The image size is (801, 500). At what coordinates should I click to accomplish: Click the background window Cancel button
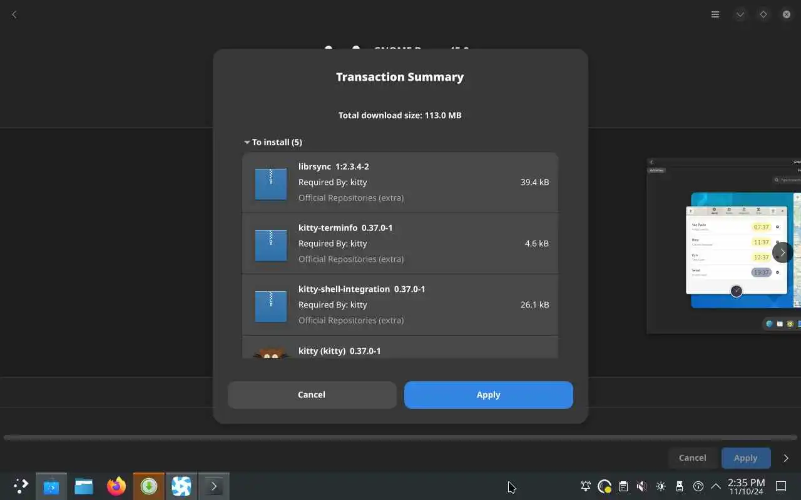click(693, 458)
